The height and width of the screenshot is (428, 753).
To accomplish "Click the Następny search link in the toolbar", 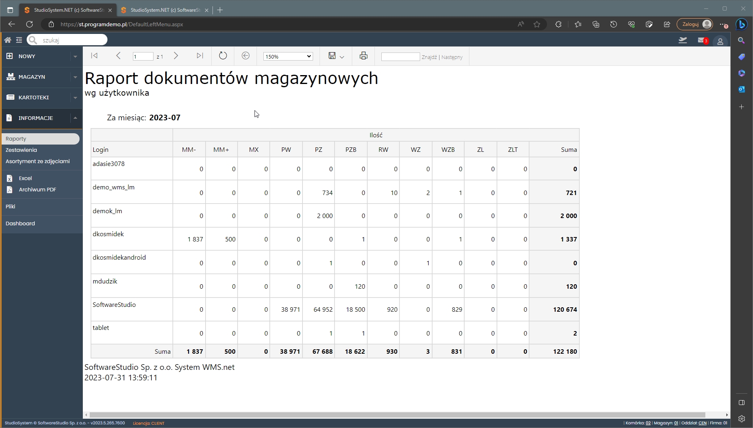I will 452,57.
